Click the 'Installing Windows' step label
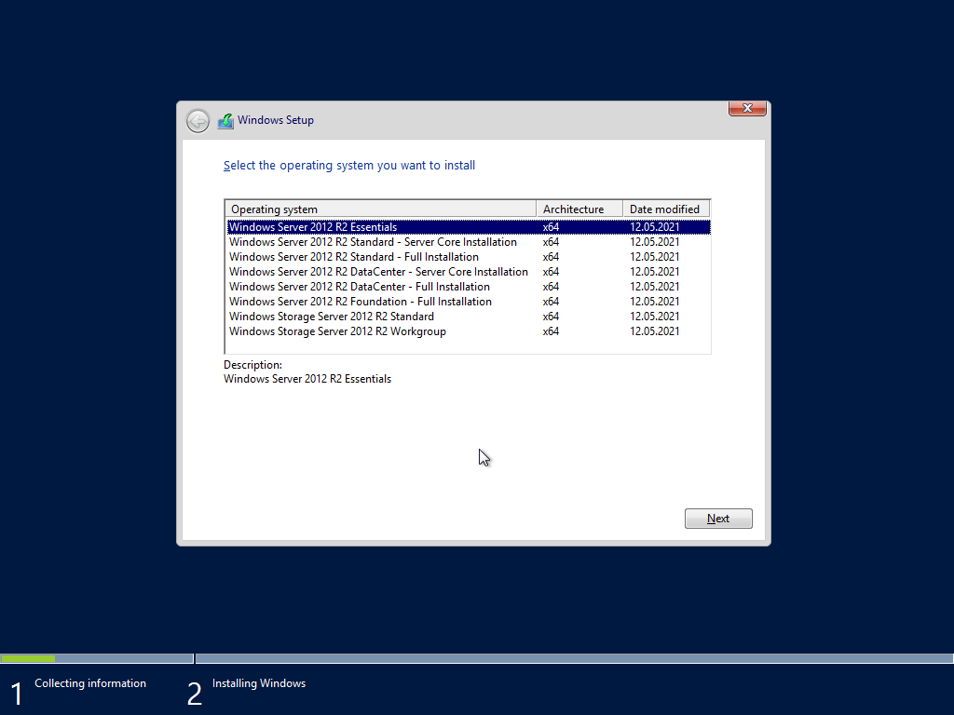Screen dimensions: 954x715 click(259, 683)
